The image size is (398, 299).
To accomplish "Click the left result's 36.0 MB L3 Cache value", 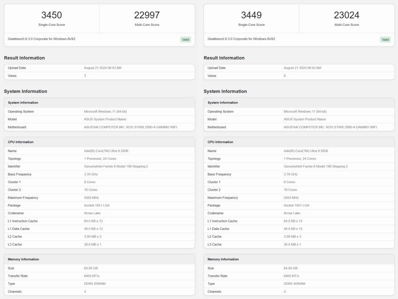I will point(93,244).
